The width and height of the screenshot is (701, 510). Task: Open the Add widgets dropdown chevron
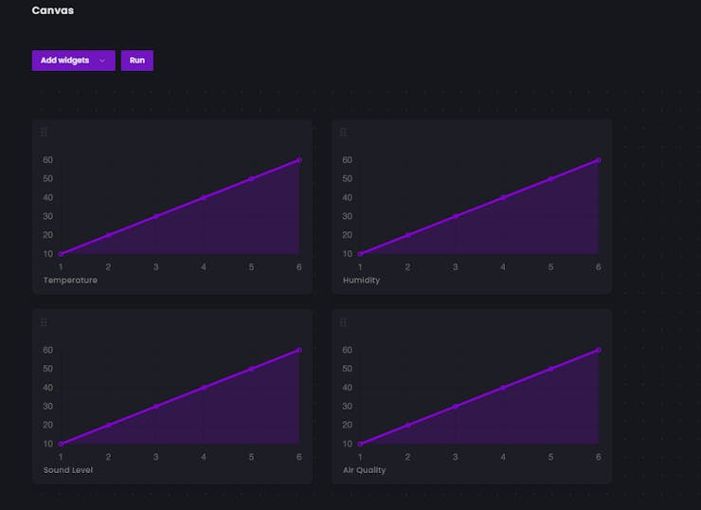tap(102, 61)
